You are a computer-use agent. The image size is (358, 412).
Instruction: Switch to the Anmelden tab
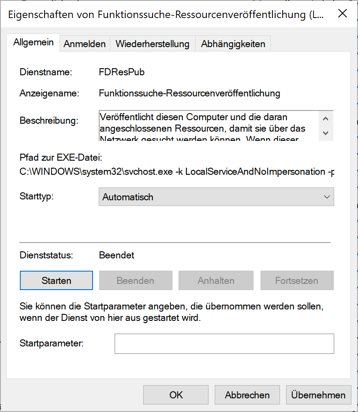click(84, 43)
